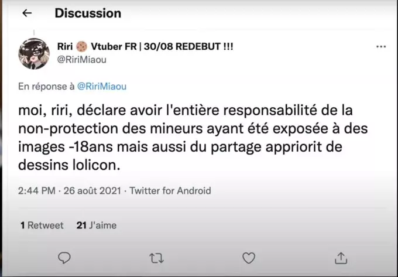Select the tweet text starting 'moi, riri'
Screen dimensions: 398x277
193,138
